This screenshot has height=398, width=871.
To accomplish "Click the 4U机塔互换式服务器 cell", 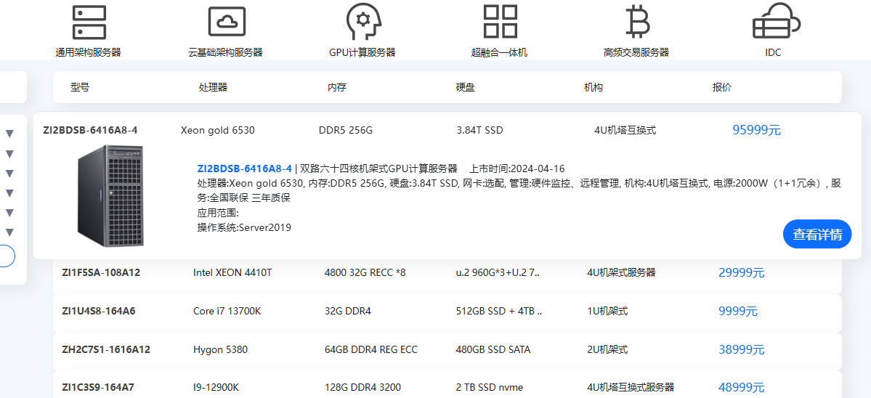I will pyautogui.click(x=631, y=387).
